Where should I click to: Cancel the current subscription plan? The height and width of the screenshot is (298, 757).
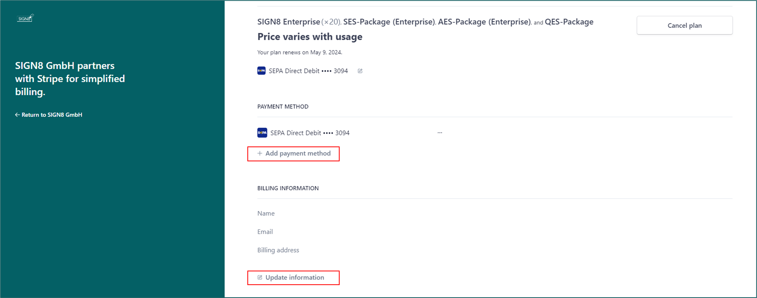pos(684,25)
